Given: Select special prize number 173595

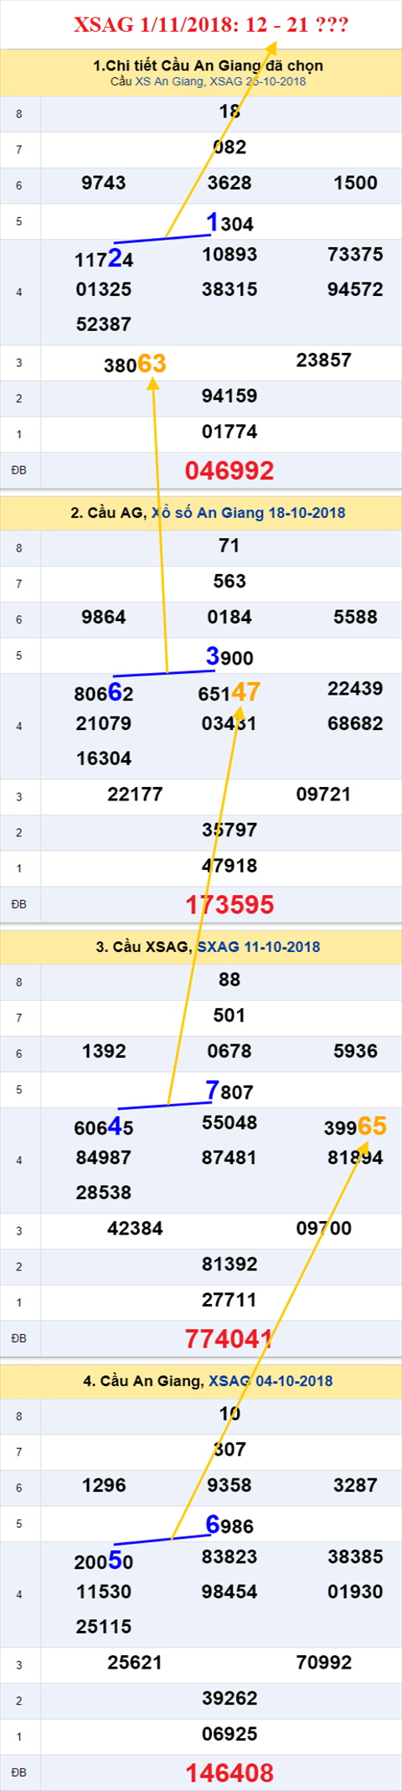Looking at the screenshot, I should point(229,905).
